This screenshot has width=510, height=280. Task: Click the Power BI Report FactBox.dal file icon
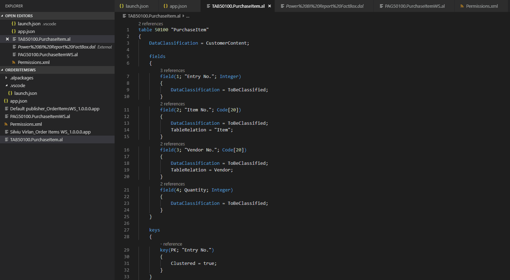coord(14,47)
